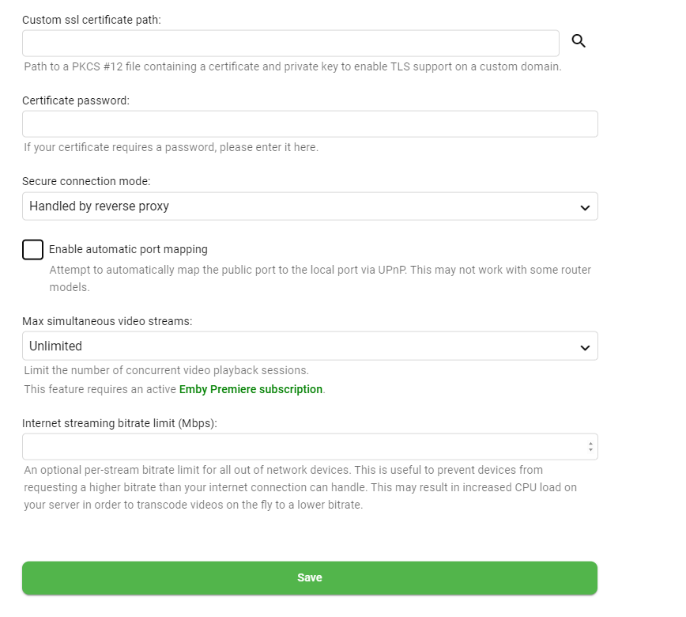The height and width of the screenshot is (617, 686).
Task: Increase bitrate limit with the up arrow
Action: 590,443
